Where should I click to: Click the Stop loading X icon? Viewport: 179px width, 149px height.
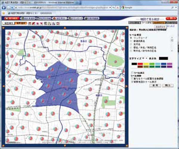pos(118,8)
